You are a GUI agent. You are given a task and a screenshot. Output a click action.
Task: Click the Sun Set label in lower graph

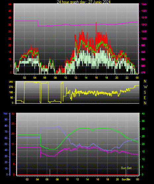pyautogui.click(x=126, y=168)
